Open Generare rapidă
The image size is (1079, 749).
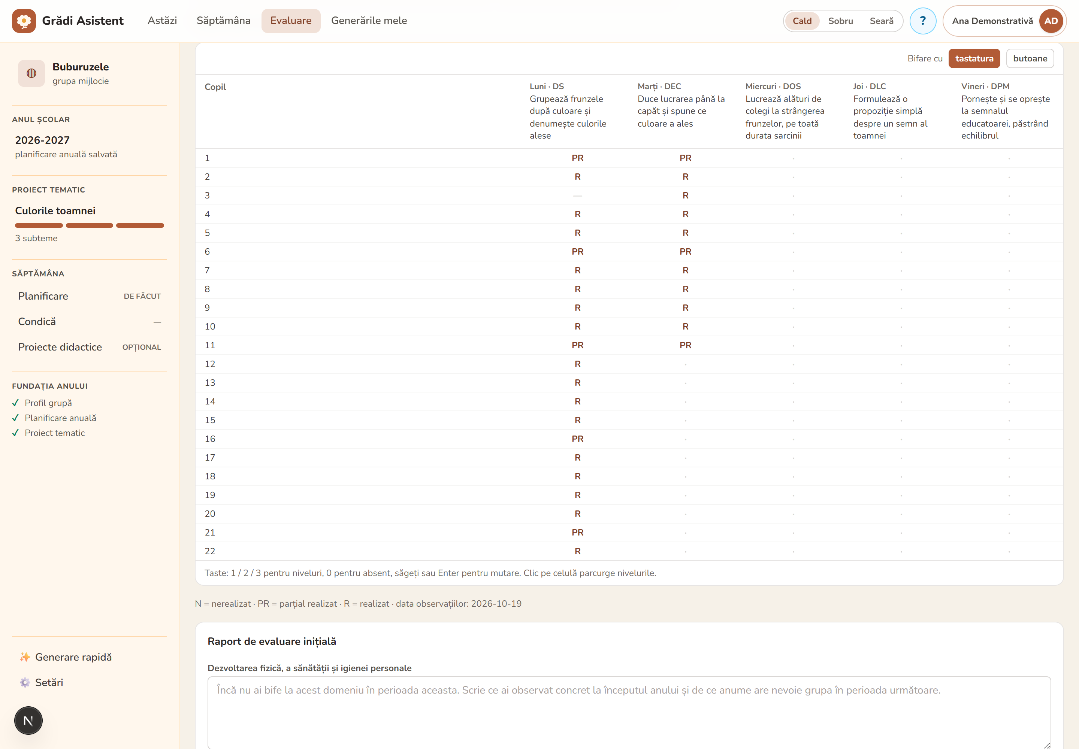pyautogui.click(x=89, y=657)
